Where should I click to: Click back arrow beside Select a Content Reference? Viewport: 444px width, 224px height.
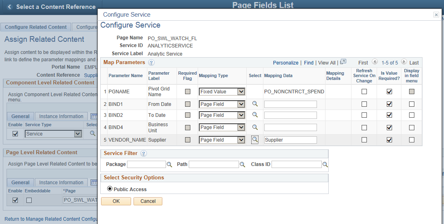pos(10,7)
